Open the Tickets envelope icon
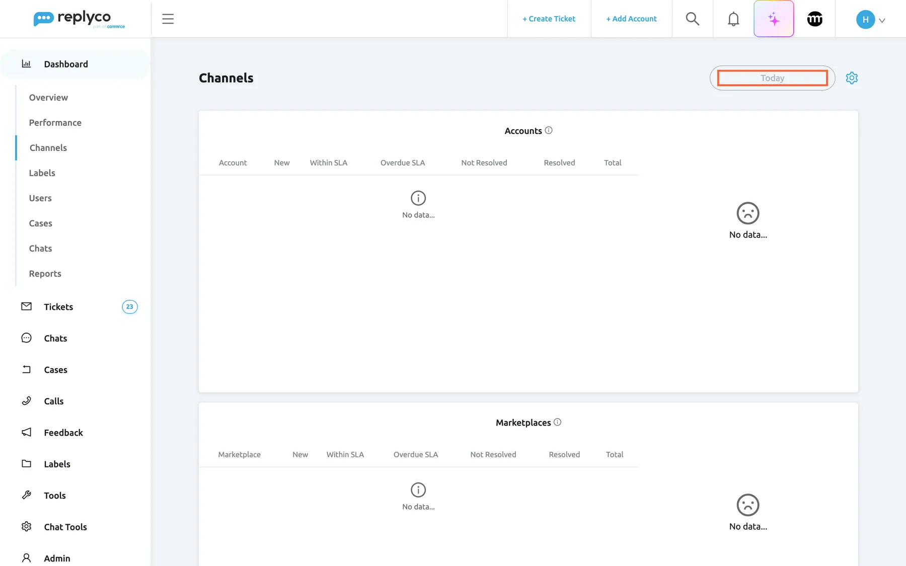The height and width of the screenshot is (566, 906). click(x=27, y=306)
